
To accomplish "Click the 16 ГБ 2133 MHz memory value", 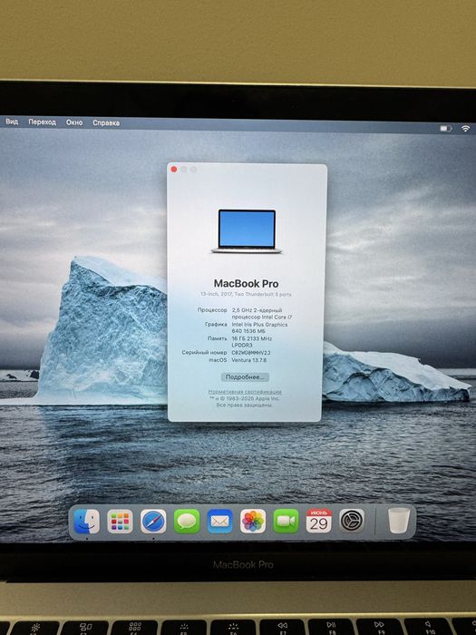I will click(x=251, y=341).
